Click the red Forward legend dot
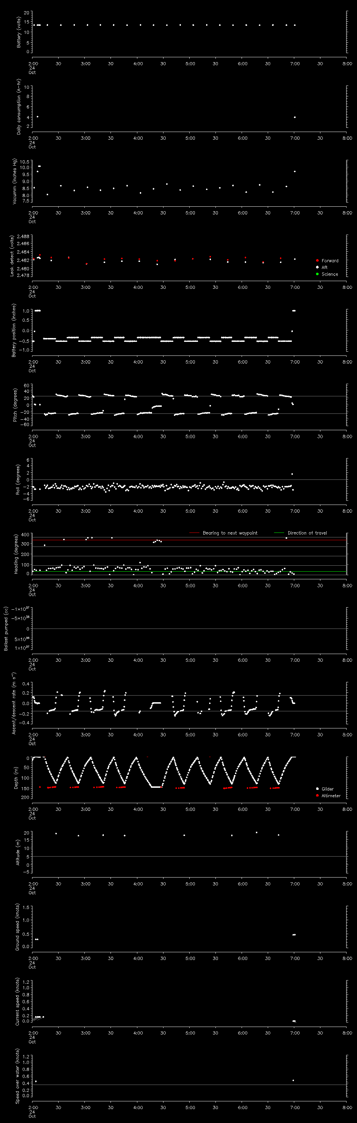Screen dimensions: 357x1123 317,260
